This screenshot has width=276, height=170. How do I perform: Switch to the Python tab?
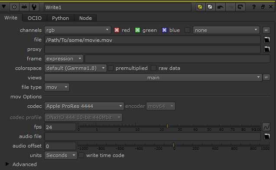click(60, 18)
